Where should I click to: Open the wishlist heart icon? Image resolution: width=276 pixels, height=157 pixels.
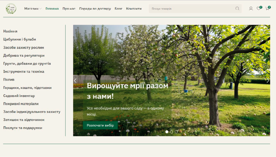pyautogui.click(x=258, y=9)
